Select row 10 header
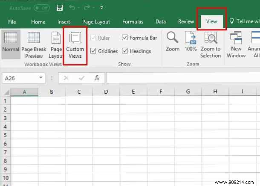 [x=6, y=178]
